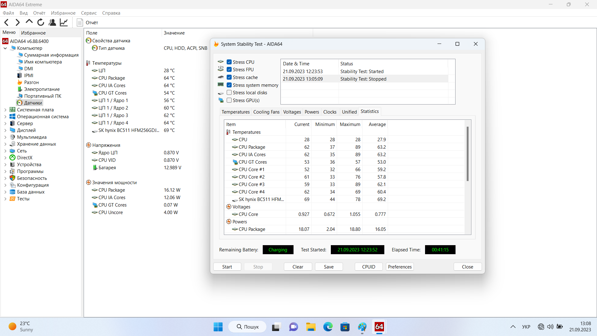Collapse the Компьютер tree node
The image size is (597, 336).
coord(5,48)
